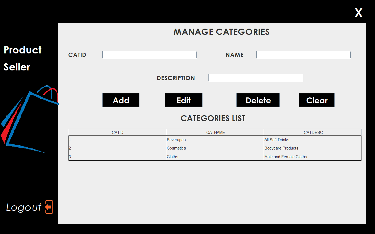
Task: Click the Logout exit icon
Action: point(49,207)
